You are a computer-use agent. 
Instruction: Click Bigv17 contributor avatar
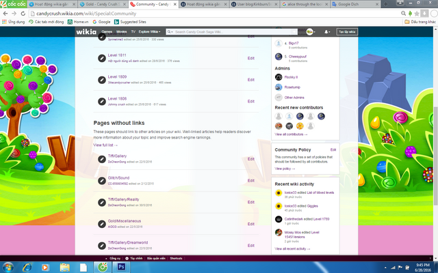279,43
